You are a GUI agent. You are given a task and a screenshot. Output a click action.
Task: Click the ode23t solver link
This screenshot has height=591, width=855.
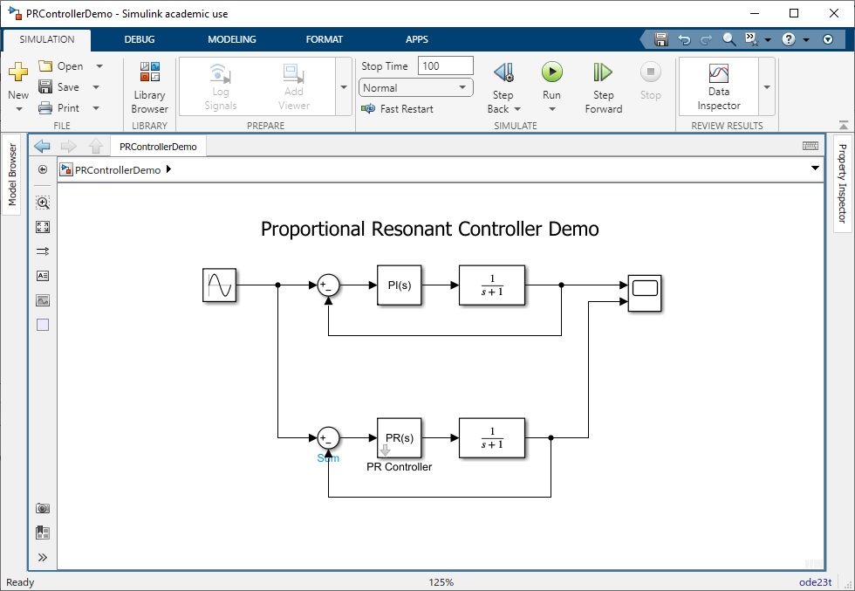(x=815, y=582)
